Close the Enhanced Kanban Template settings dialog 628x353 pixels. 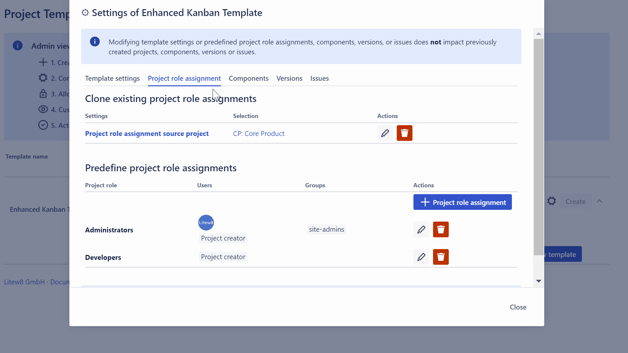[x=518, y=307]
